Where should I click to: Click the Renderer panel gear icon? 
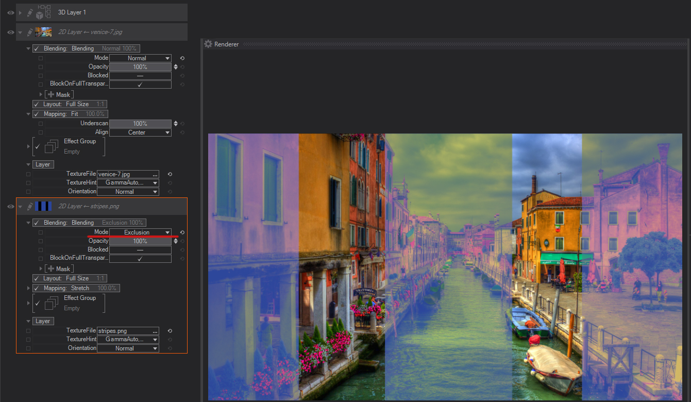208,44
